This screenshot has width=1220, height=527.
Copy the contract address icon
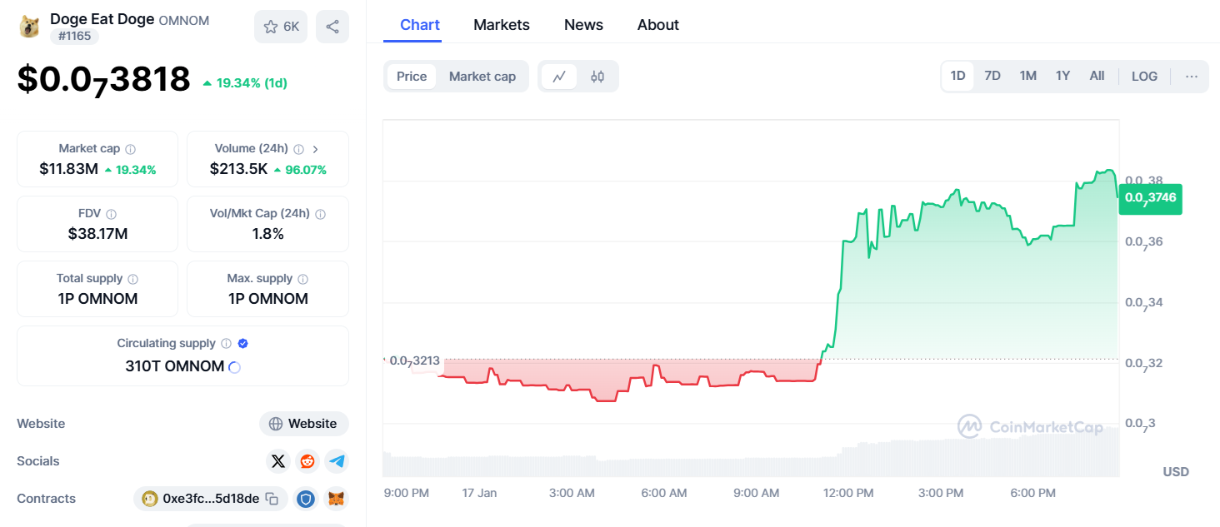[272, 499]
